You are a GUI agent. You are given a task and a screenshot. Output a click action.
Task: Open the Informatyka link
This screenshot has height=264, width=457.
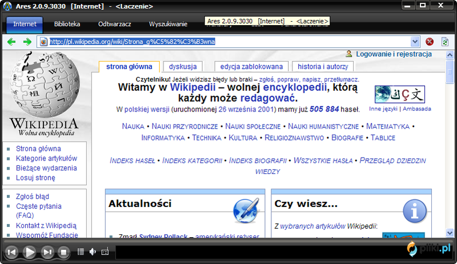tap(163, 138)
